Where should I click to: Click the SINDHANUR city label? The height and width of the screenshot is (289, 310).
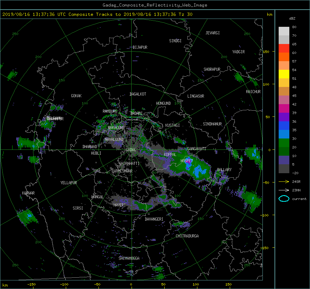[212, 124]
